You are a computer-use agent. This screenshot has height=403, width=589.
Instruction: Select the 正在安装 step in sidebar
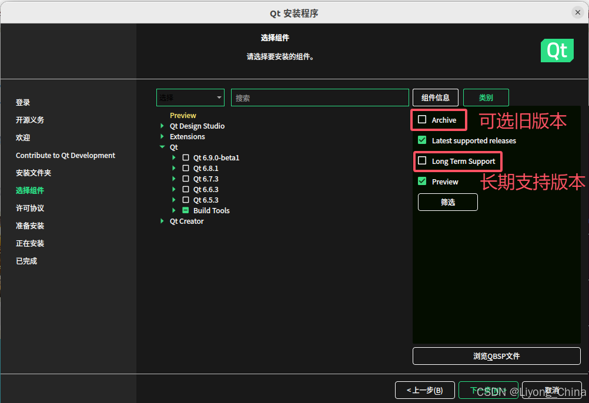coord(30,244)
